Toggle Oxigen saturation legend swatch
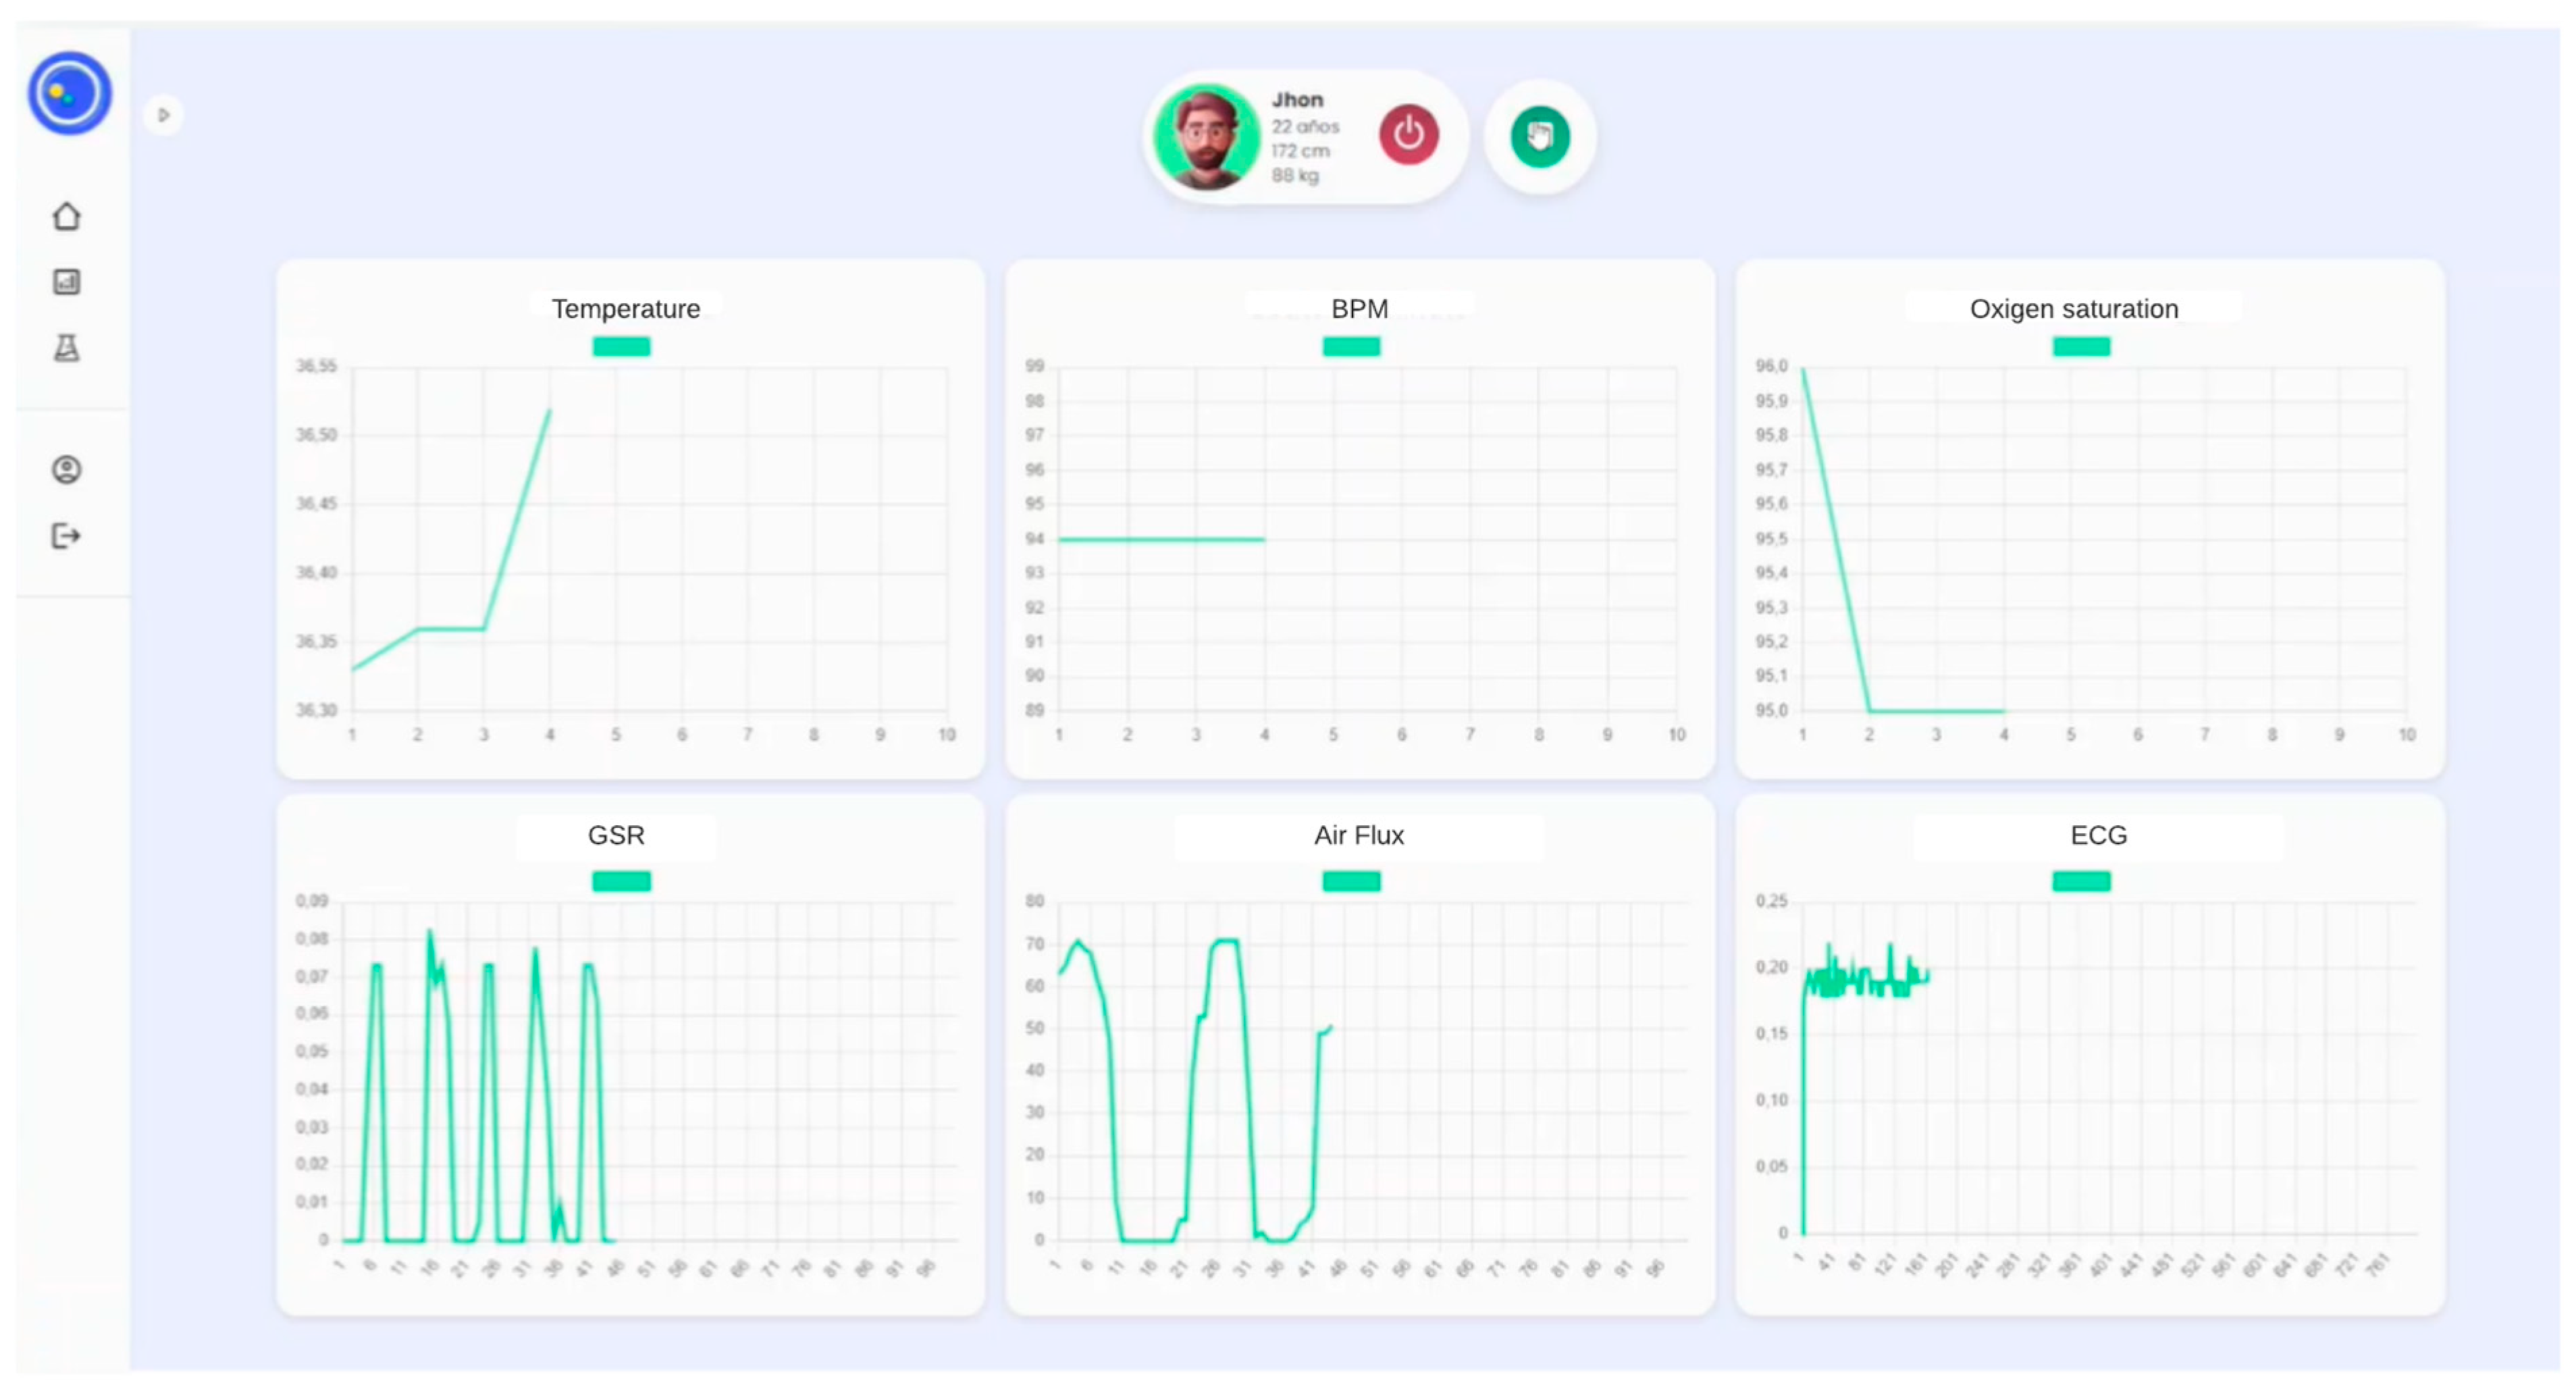Viewport: 2576px width, 1385px height. (2081, 347)
